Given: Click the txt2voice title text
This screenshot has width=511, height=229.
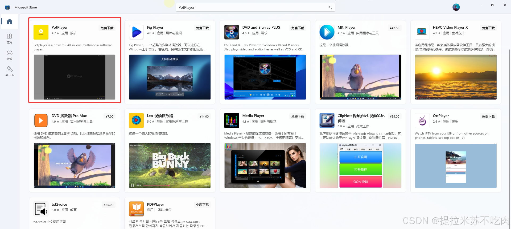Looking at the screenshot, I should (x=59, y=204).
